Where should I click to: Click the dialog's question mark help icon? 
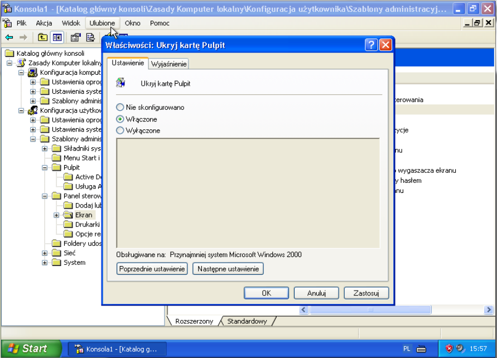tap(371, 45)
